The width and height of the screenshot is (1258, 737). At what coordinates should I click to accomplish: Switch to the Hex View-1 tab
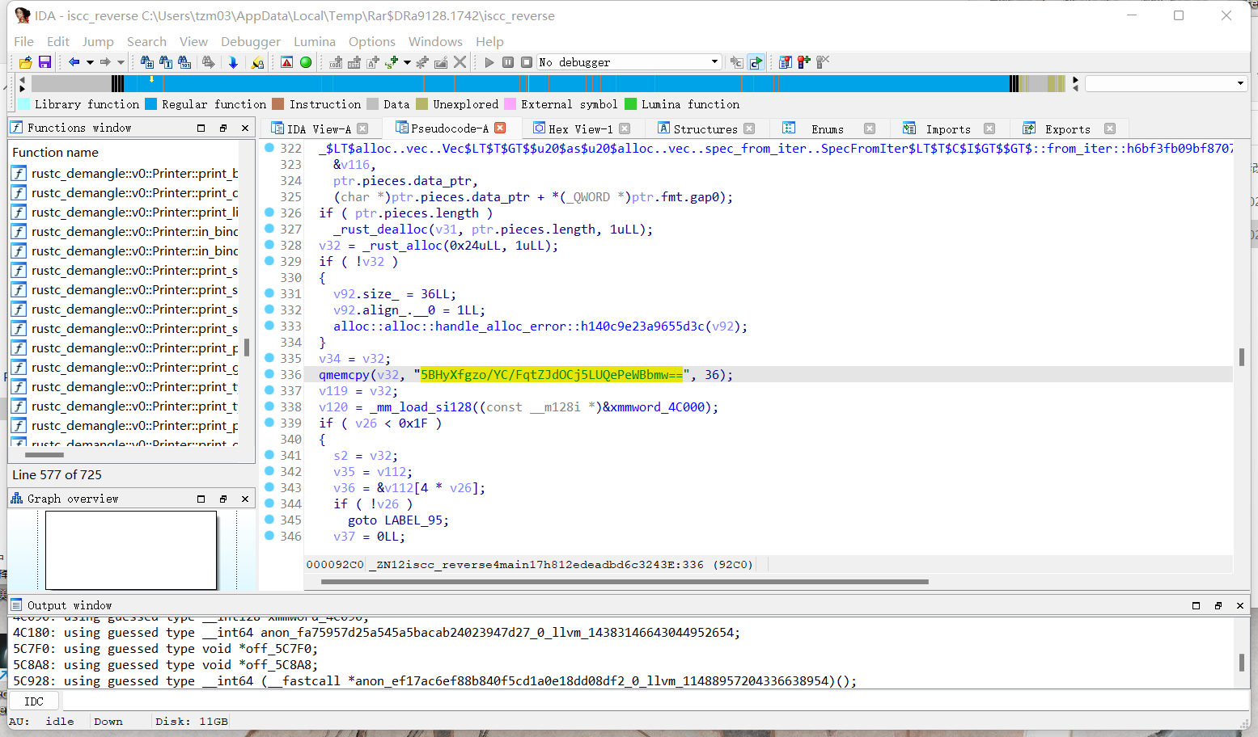[580, 128]
